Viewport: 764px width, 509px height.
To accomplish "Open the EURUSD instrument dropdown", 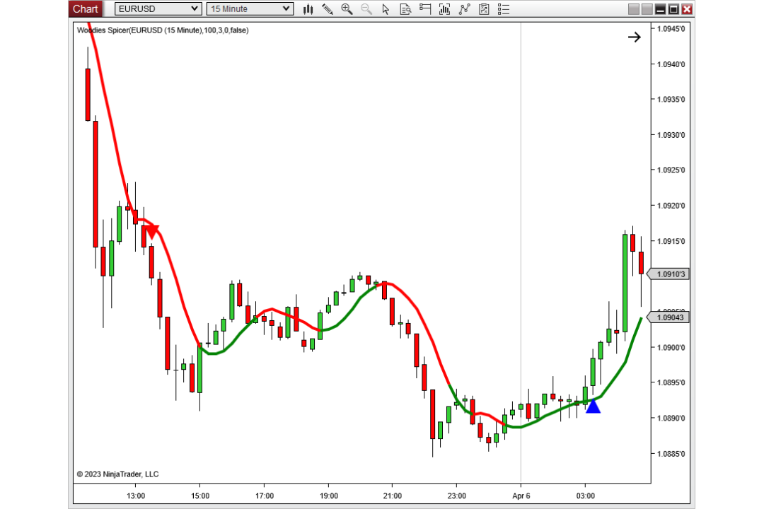I will point(158,8).
